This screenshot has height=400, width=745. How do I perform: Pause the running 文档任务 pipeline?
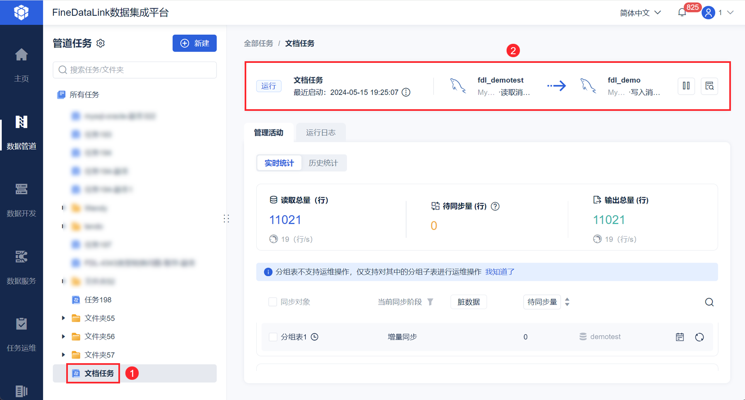coord(686,86)
